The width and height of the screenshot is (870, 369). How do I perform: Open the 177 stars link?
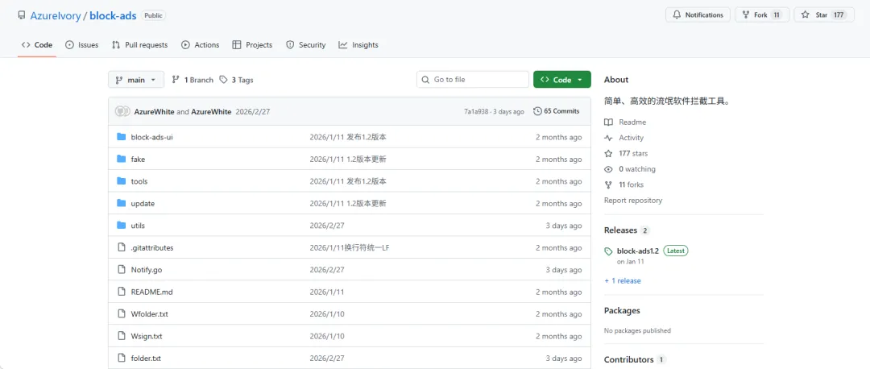[633, 154]
